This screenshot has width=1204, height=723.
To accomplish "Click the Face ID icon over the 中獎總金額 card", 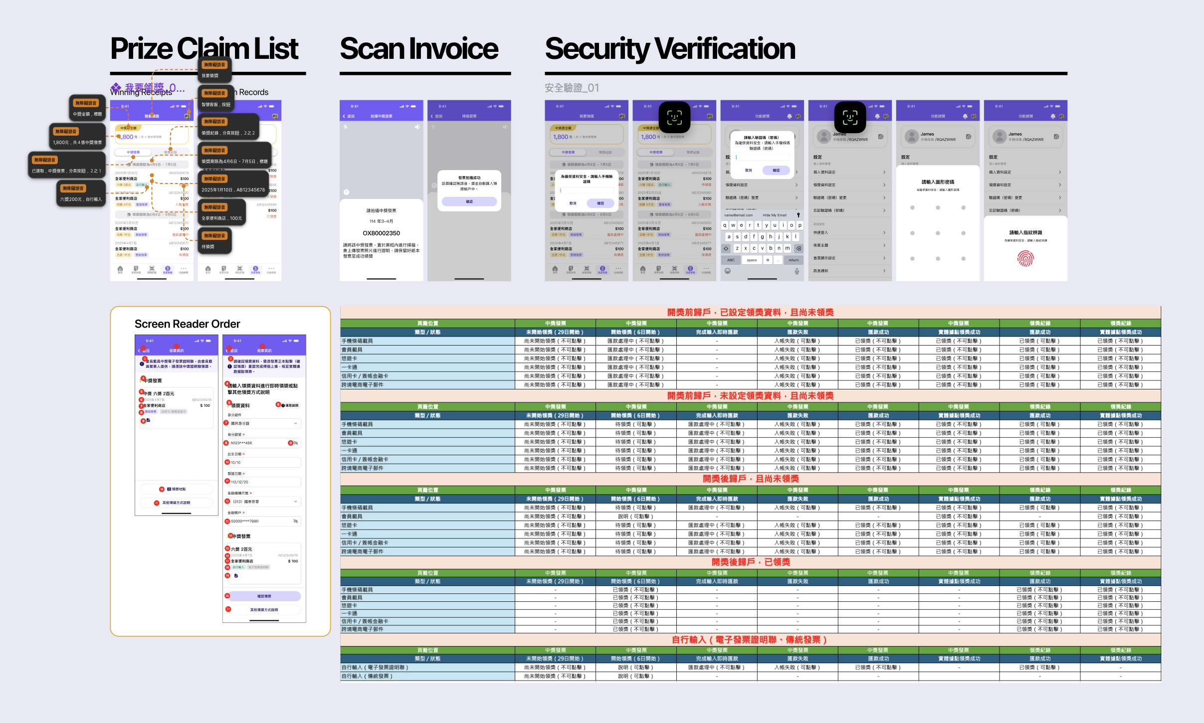I will (x=674, y=117).
